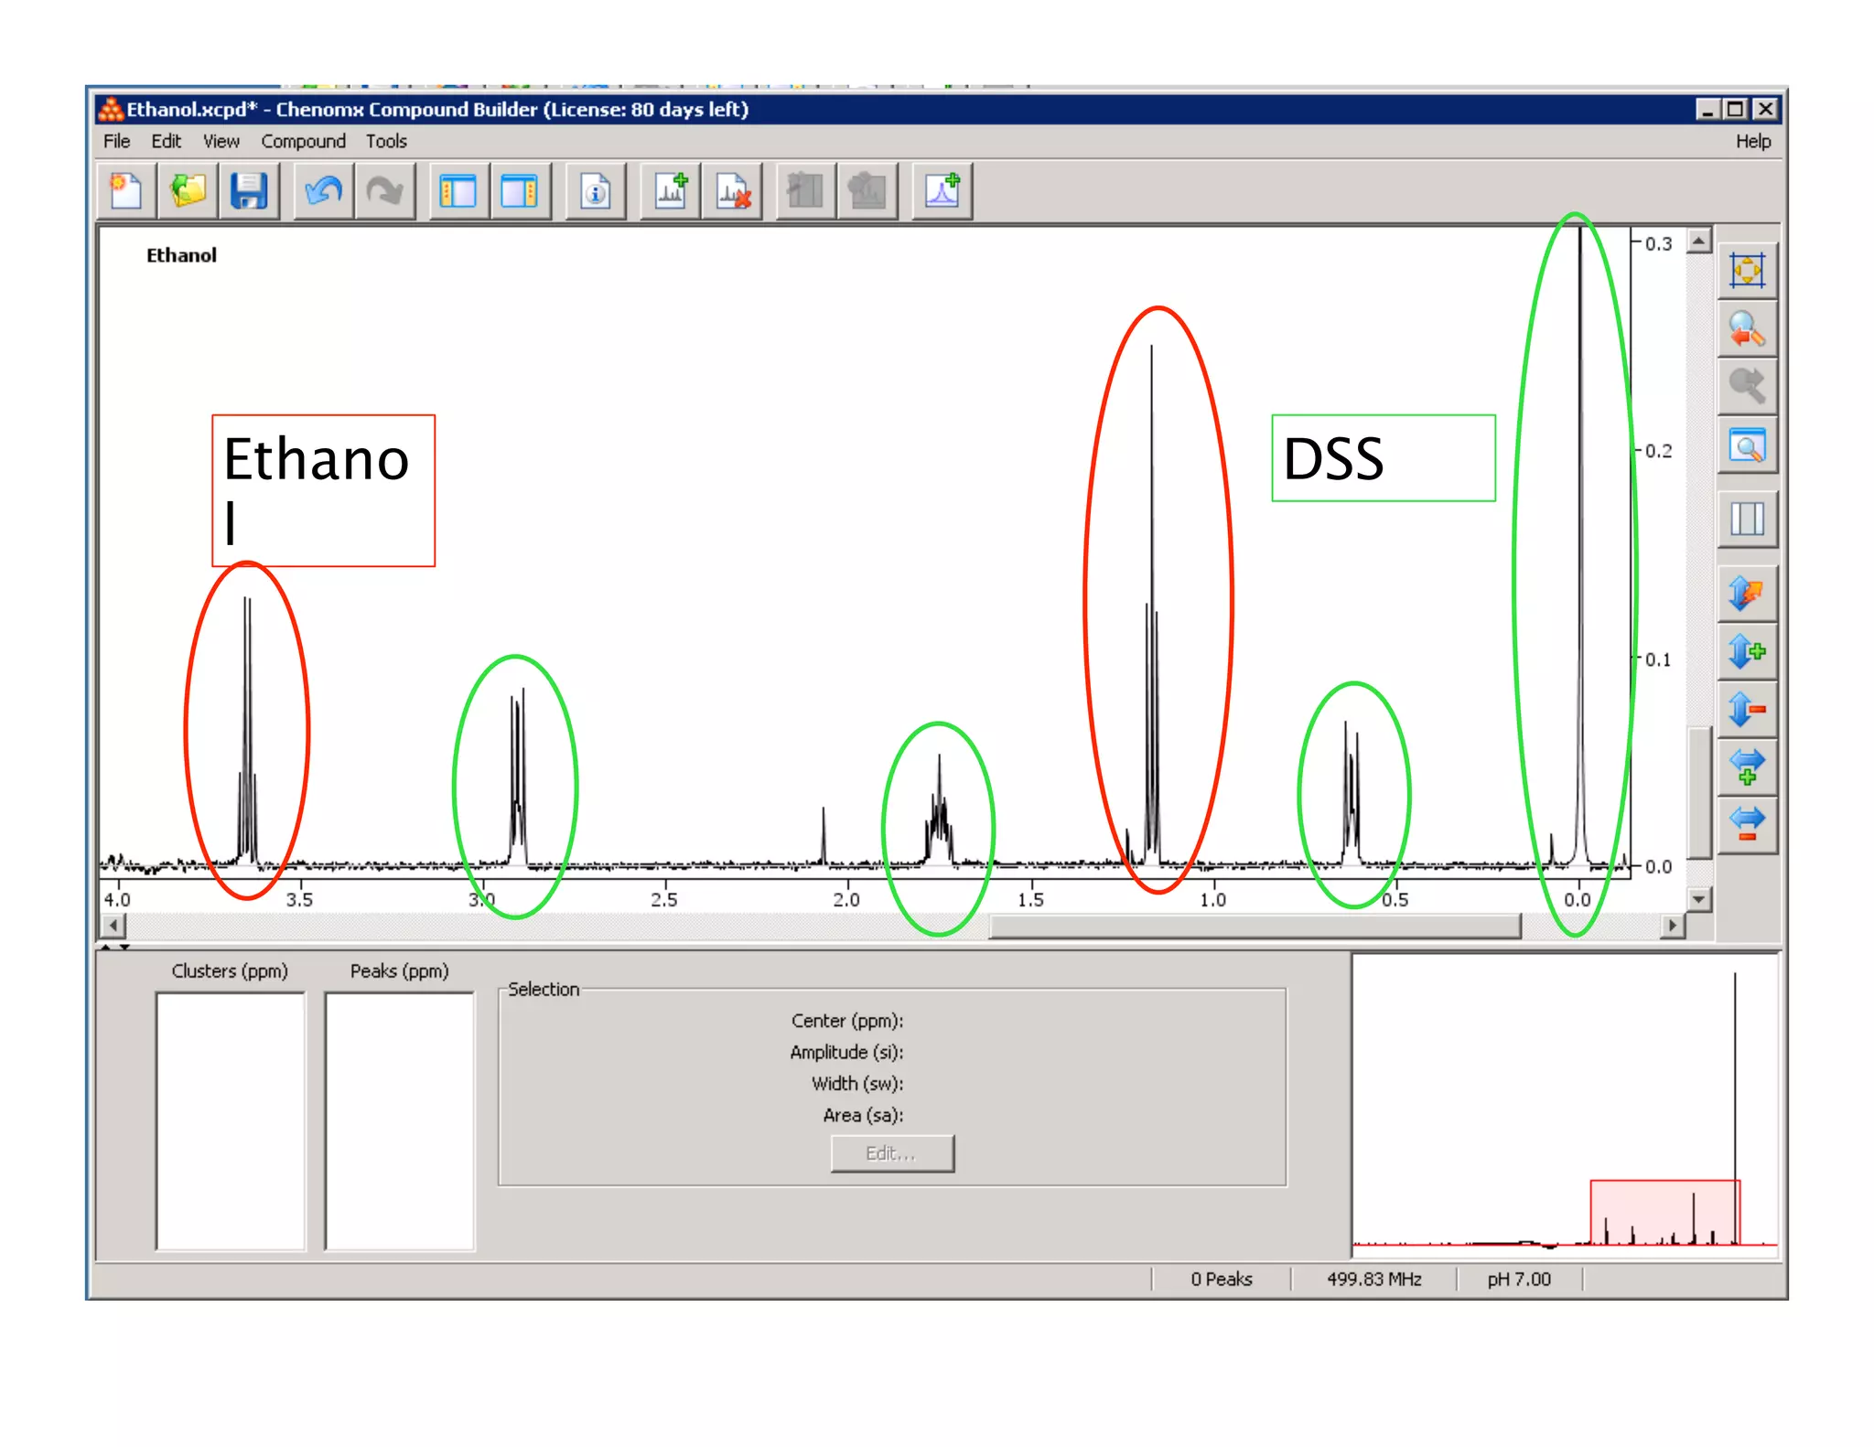Open the Tools menu
This screenshot has width=1874, height=1447.
tap(386, 141)
